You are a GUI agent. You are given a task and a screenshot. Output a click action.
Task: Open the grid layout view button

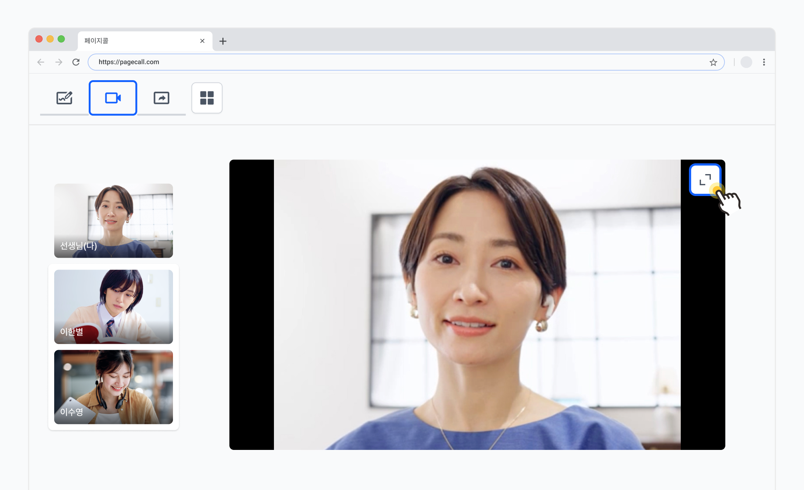[207, 98]
